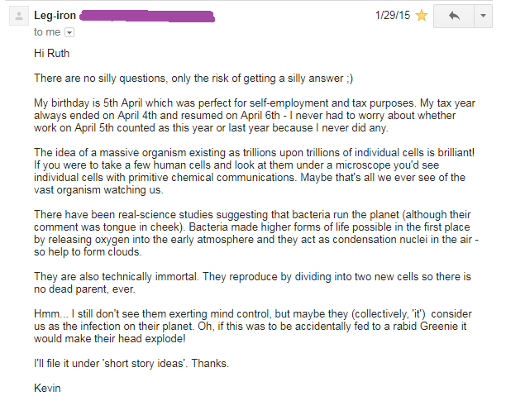Expand recipient details next to "to me"
Viewport: 506px width, 401px height.
pos(69,32)
